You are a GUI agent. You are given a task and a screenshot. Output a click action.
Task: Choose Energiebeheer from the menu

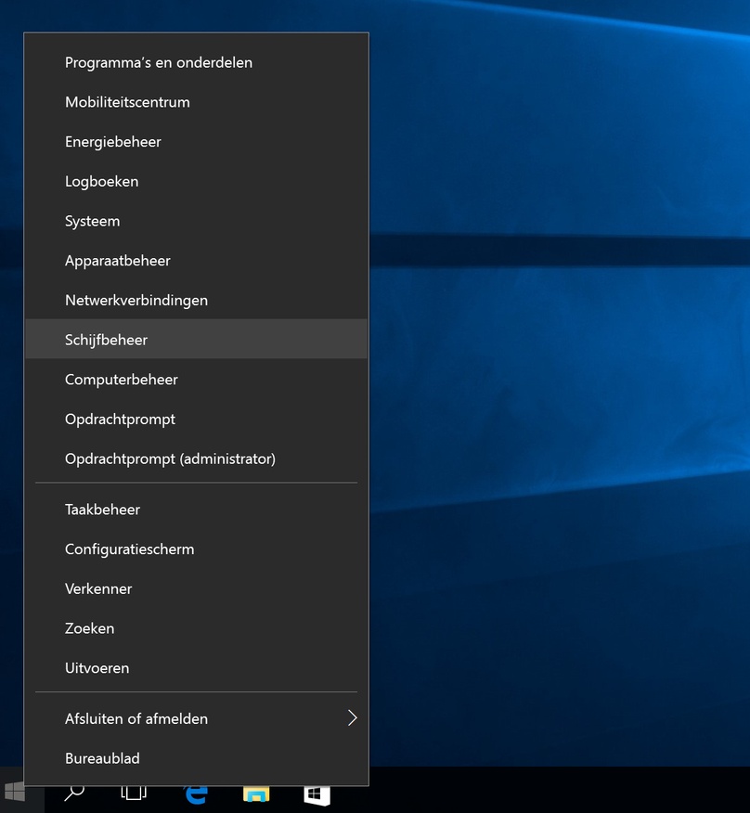click(x=197, y=142)
